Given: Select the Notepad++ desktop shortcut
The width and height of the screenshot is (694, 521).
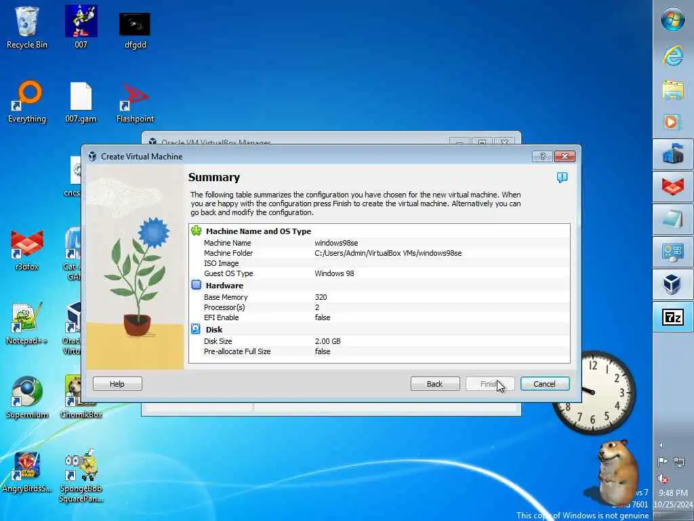Looking at the screenshot, I should coord(27,324).
